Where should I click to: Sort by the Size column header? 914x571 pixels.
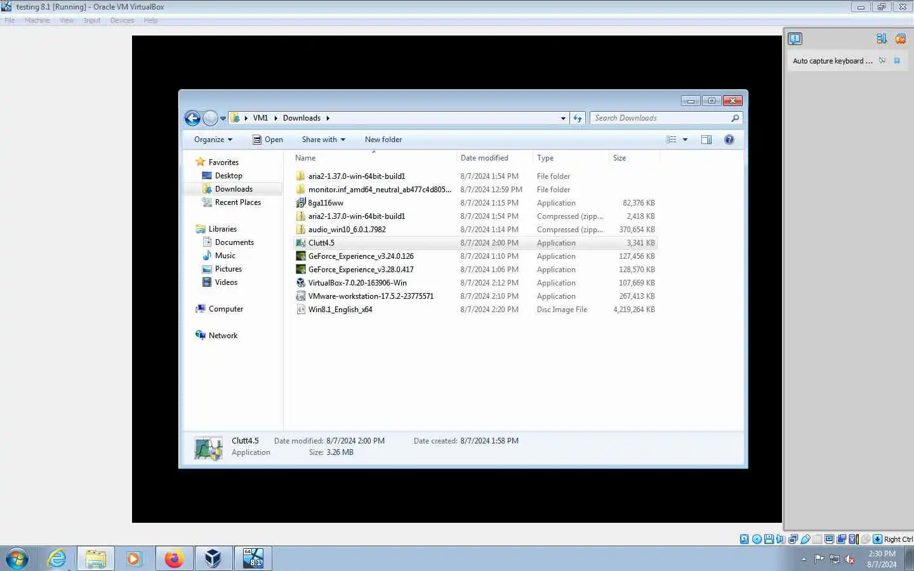coord(634,158)
